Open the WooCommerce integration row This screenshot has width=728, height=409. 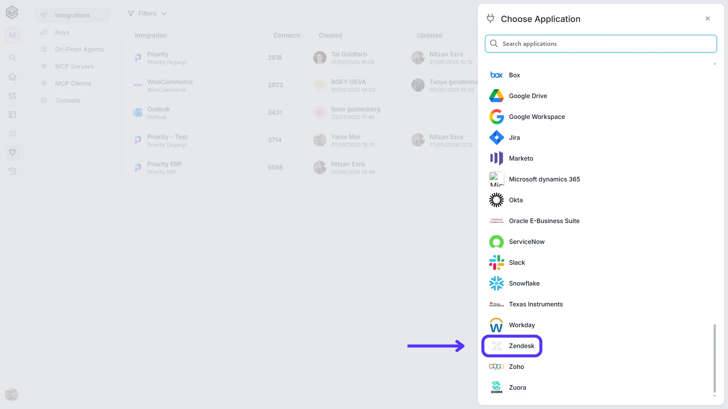point(300,85)
